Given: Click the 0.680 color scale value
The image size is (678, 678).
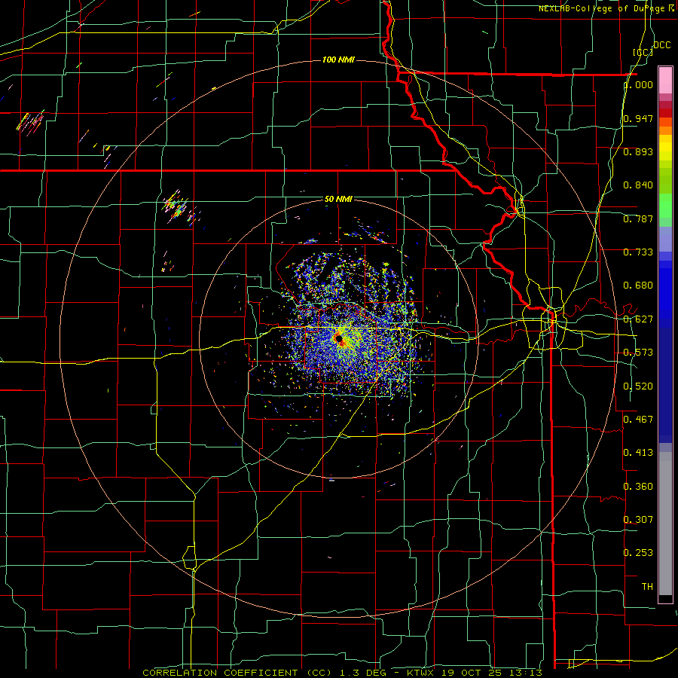Looking at the screenshot, I should click(x=638, y=286).
